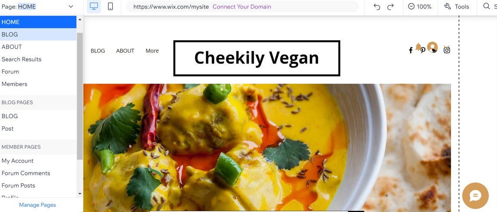Click the undo arrow icon
This screenshot has width=497, height=212.
377,6
